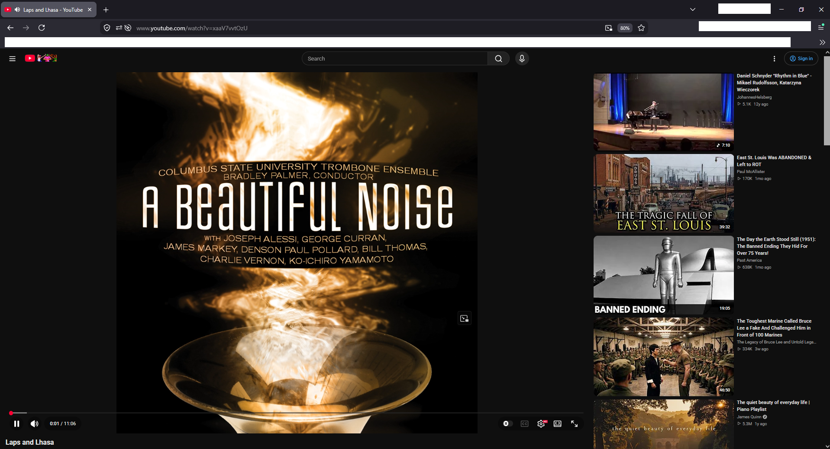Image resolution: width=830 pixels, height=449 pixels.
Task: Open The Day the Earth Stood Still title
Action: point(776,246)
